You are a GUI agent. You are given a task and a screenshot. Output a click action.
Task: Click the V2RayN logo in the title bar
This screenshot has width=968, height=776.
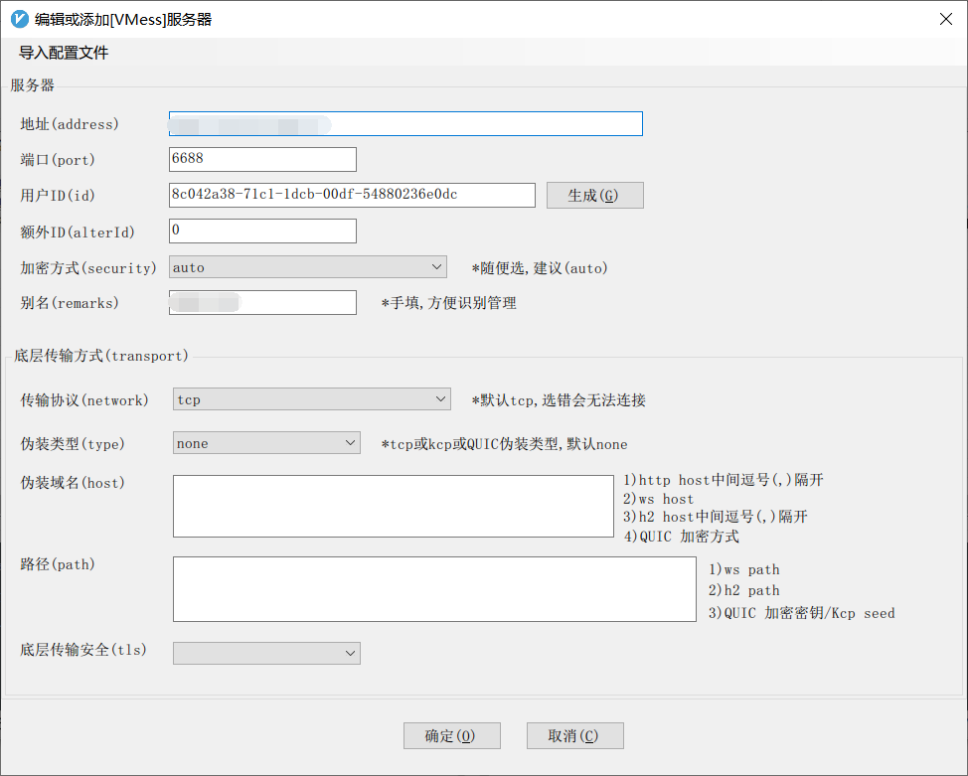[x=16, y=18]
